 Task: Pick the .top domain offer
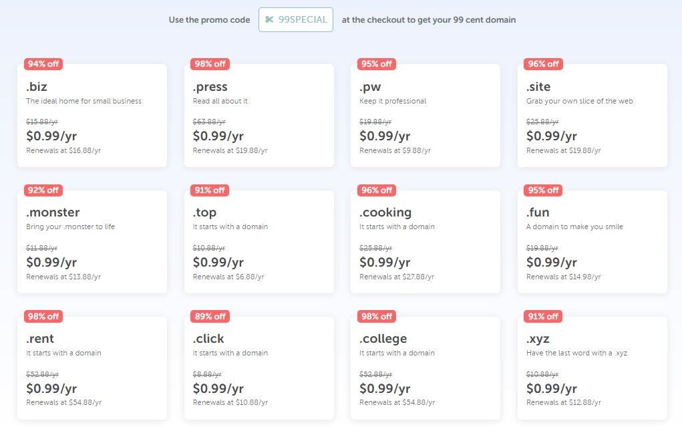click(259, 241)
